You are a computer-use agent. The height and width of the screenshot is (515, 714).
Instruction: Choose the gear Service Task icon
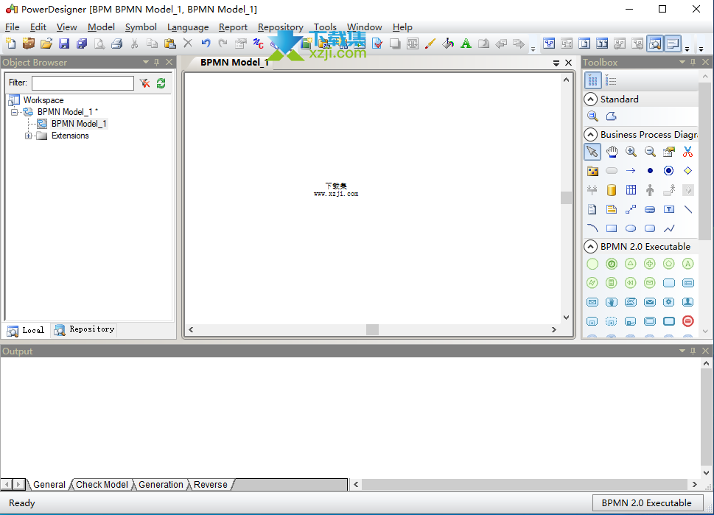(x=668, y=302)
